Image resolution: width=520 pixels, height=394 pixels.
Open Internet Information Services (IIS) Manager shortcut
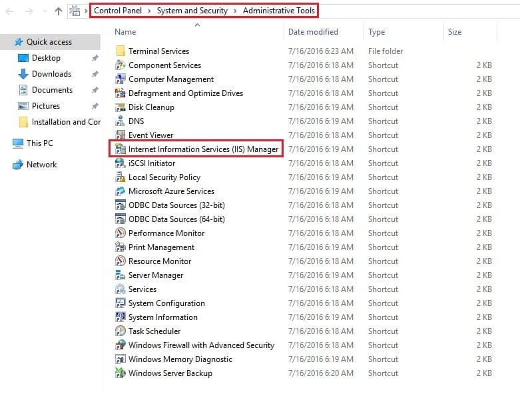tap(203, 149)
